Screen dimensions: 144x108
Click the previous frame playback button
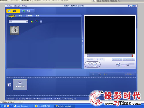click(x=90, y=65)
